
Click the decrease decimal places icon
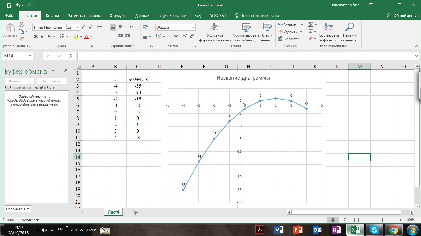tap(192, 37)
